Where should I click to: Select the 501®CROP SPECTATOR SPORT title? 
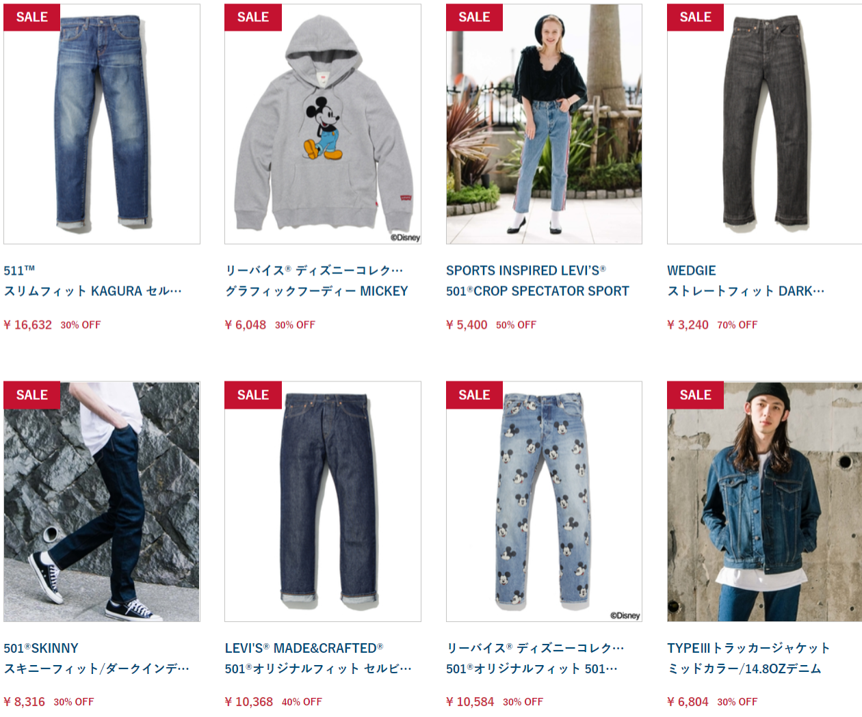coord(538,291)
